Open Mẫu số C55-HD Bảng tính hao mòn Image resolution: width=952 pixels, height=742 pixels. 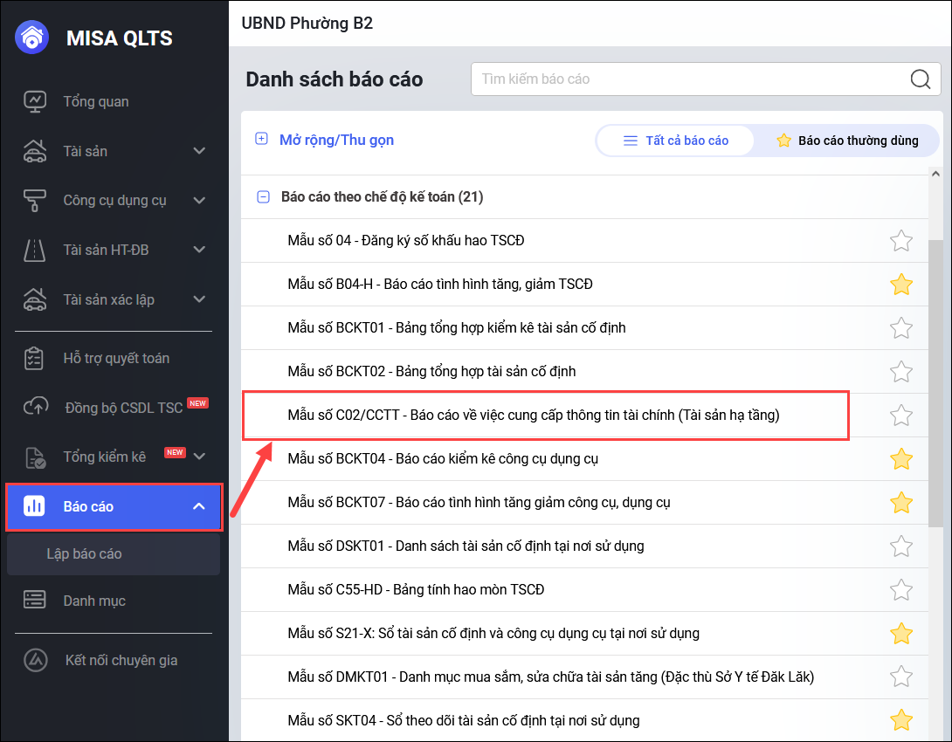point(416,590)
